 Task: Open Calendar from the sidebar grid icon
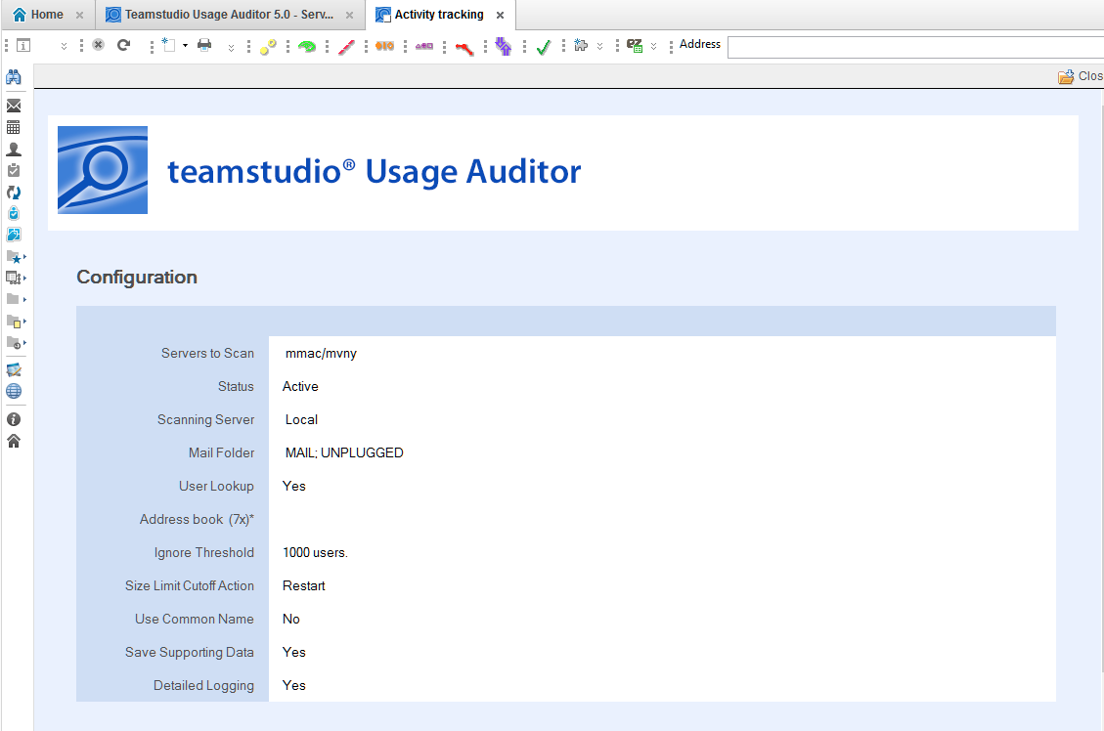pyautogui.click(x=14, y=127)
